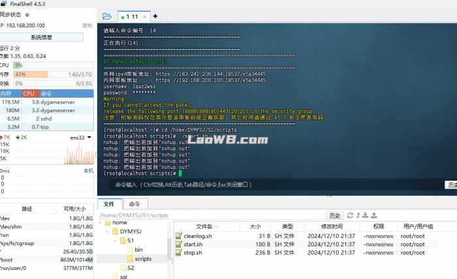This screenshot has height=279, width=457.
Task: Switch to the 命令 tab
Action: coord(135,204)
